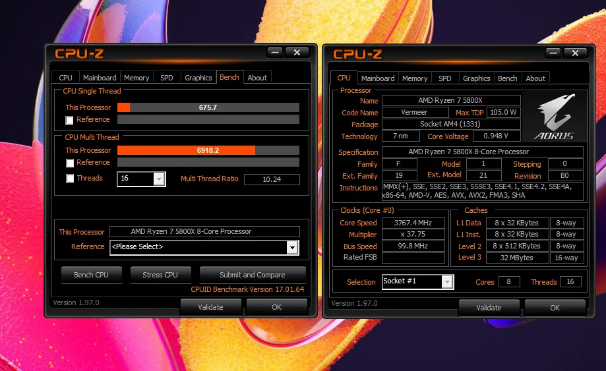
Task: Click the Threads value 16 in CPU window
Action: click(570, 282)
